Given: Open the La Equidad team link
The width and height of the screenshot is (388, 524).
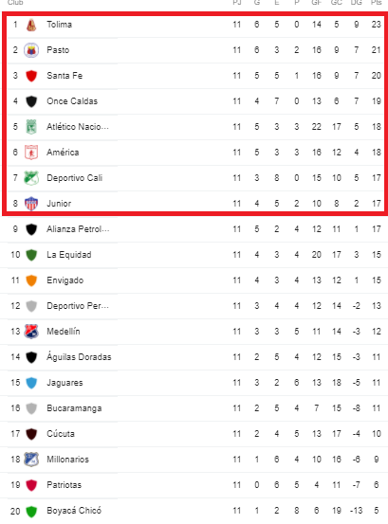Looking at the screenshot, I should [69, 255].
